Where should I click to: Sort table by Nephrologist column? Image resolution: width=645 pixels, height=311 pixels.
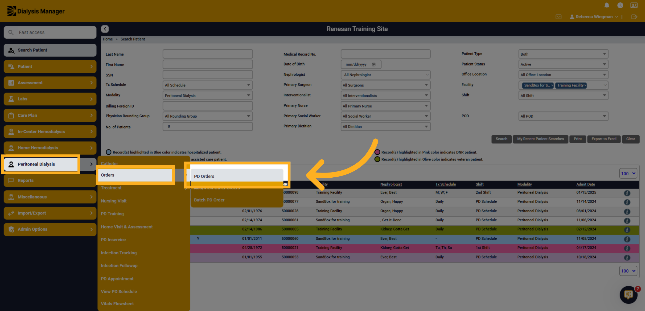(x=391, y=184)
